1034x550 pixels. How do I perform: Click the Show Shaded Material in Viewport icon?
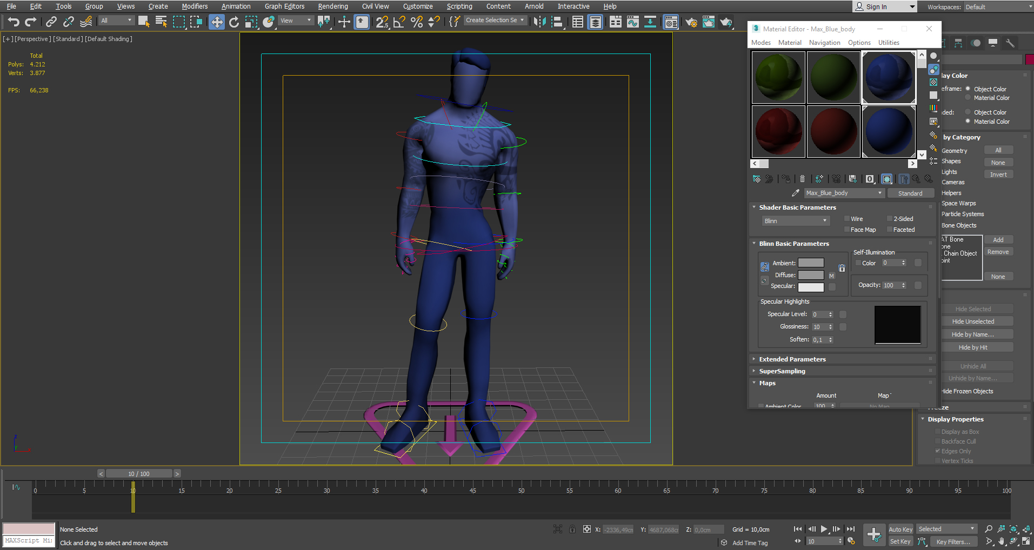(x=887, y=179)
